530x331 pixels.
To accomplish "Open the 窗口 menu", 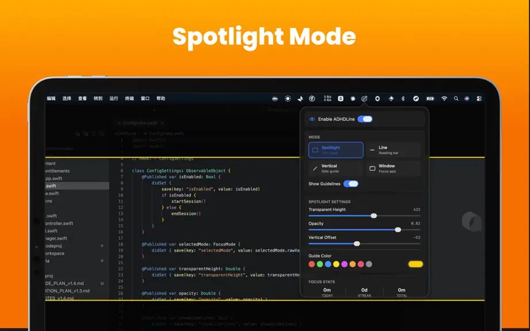I will click(x=145, y=99).
